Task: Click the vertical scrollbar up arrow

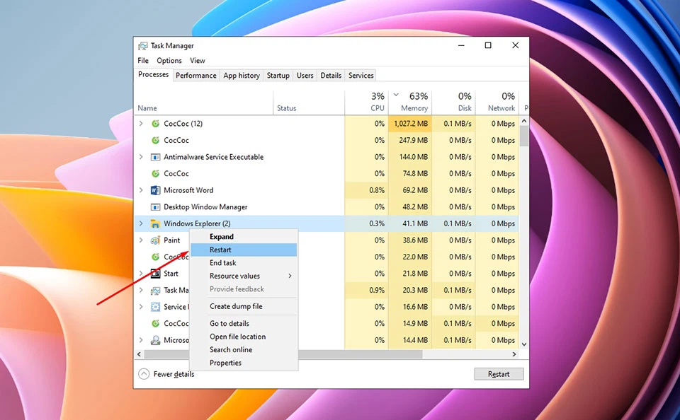Action: click(x=524, y=121)
